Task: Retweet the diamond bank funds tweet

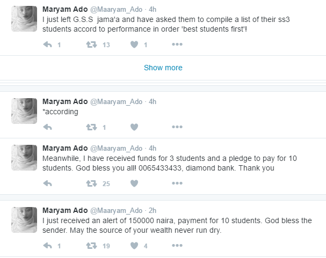Action: click(92, 183)
